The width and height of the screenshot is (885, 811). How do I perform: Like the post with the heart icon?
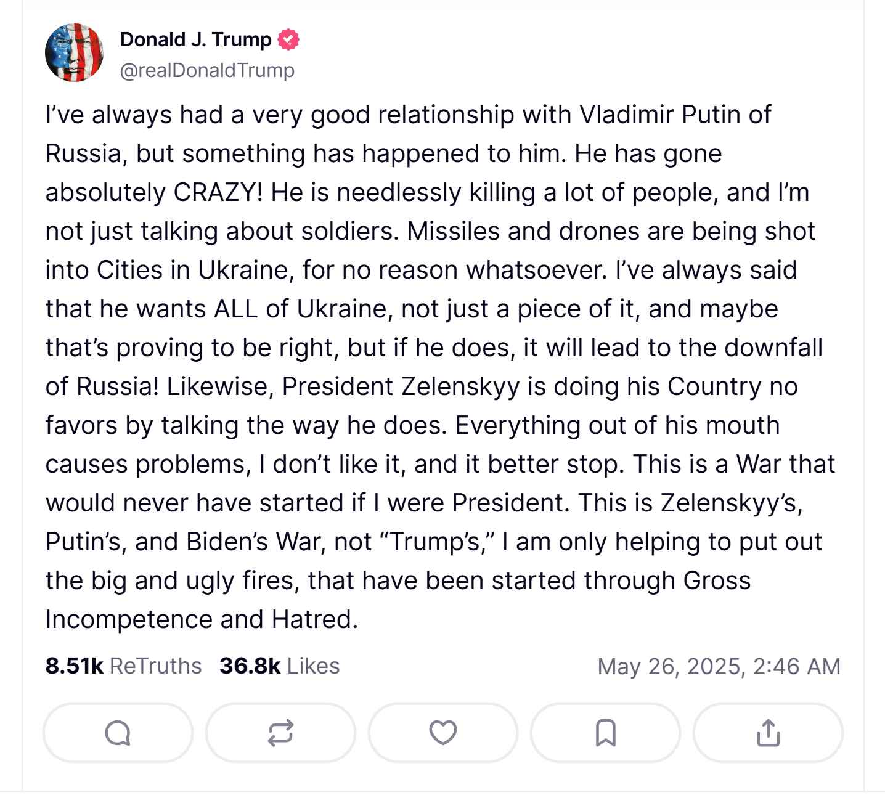click(x=442, y=733)
